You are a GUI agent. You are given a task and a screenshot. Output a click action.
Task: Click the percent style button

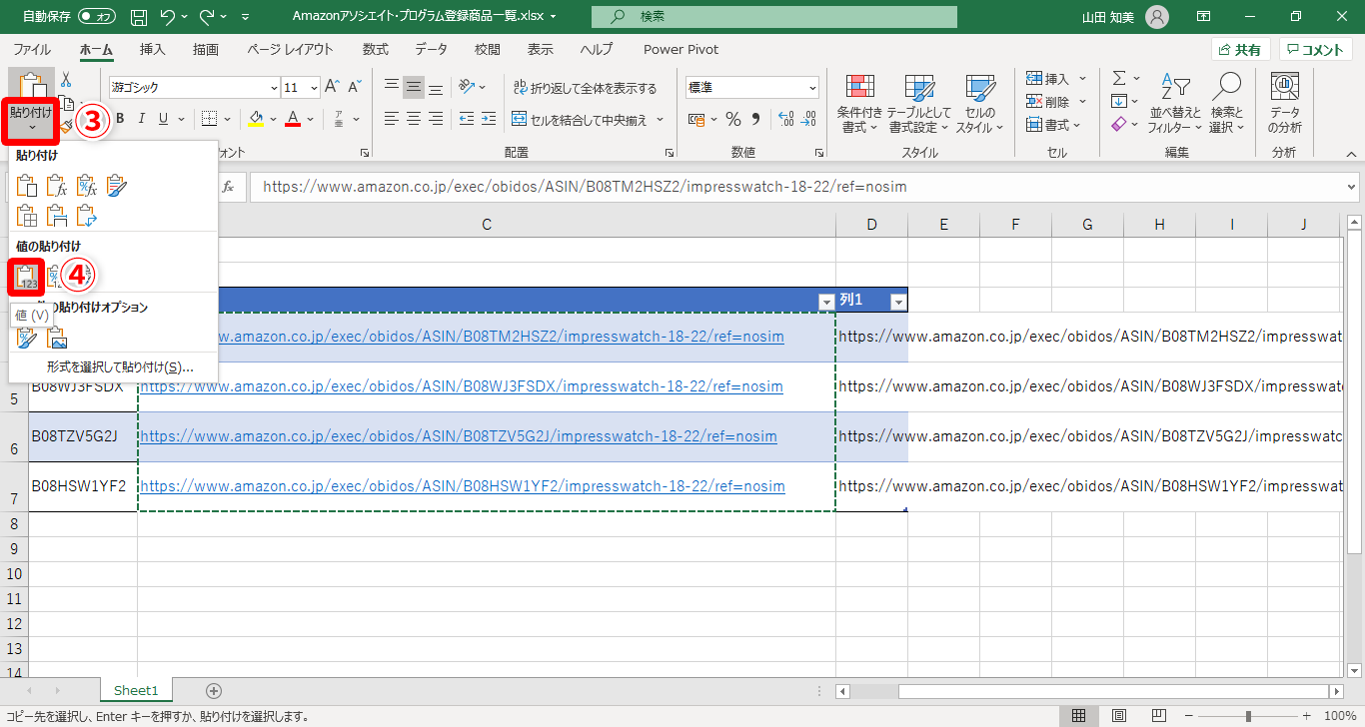tap(733, 120)
